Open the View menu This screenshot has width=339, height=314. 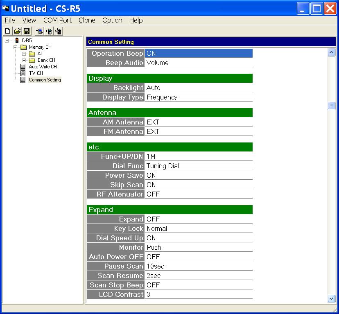(x=29, y=20)
